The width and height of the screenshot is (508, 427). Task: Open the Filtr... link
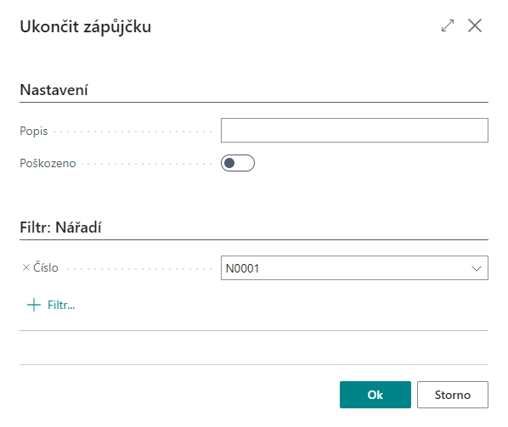pyautogui.click(x=61, y=305)
